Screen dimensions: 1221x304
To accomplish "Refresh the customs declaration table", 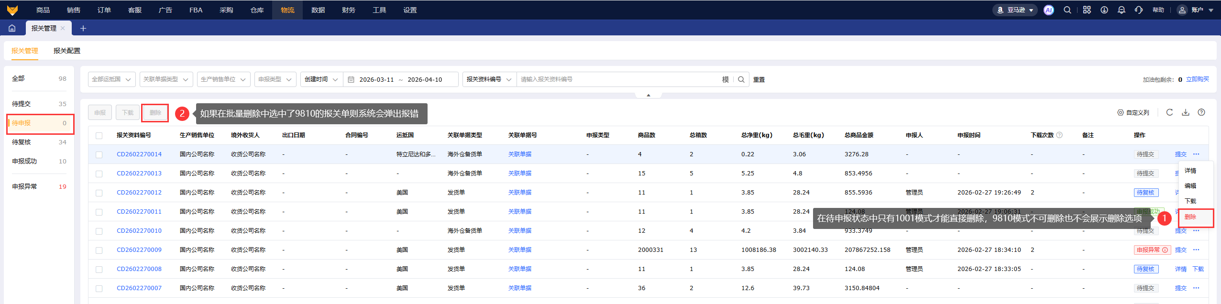I will pos(1169,112).
